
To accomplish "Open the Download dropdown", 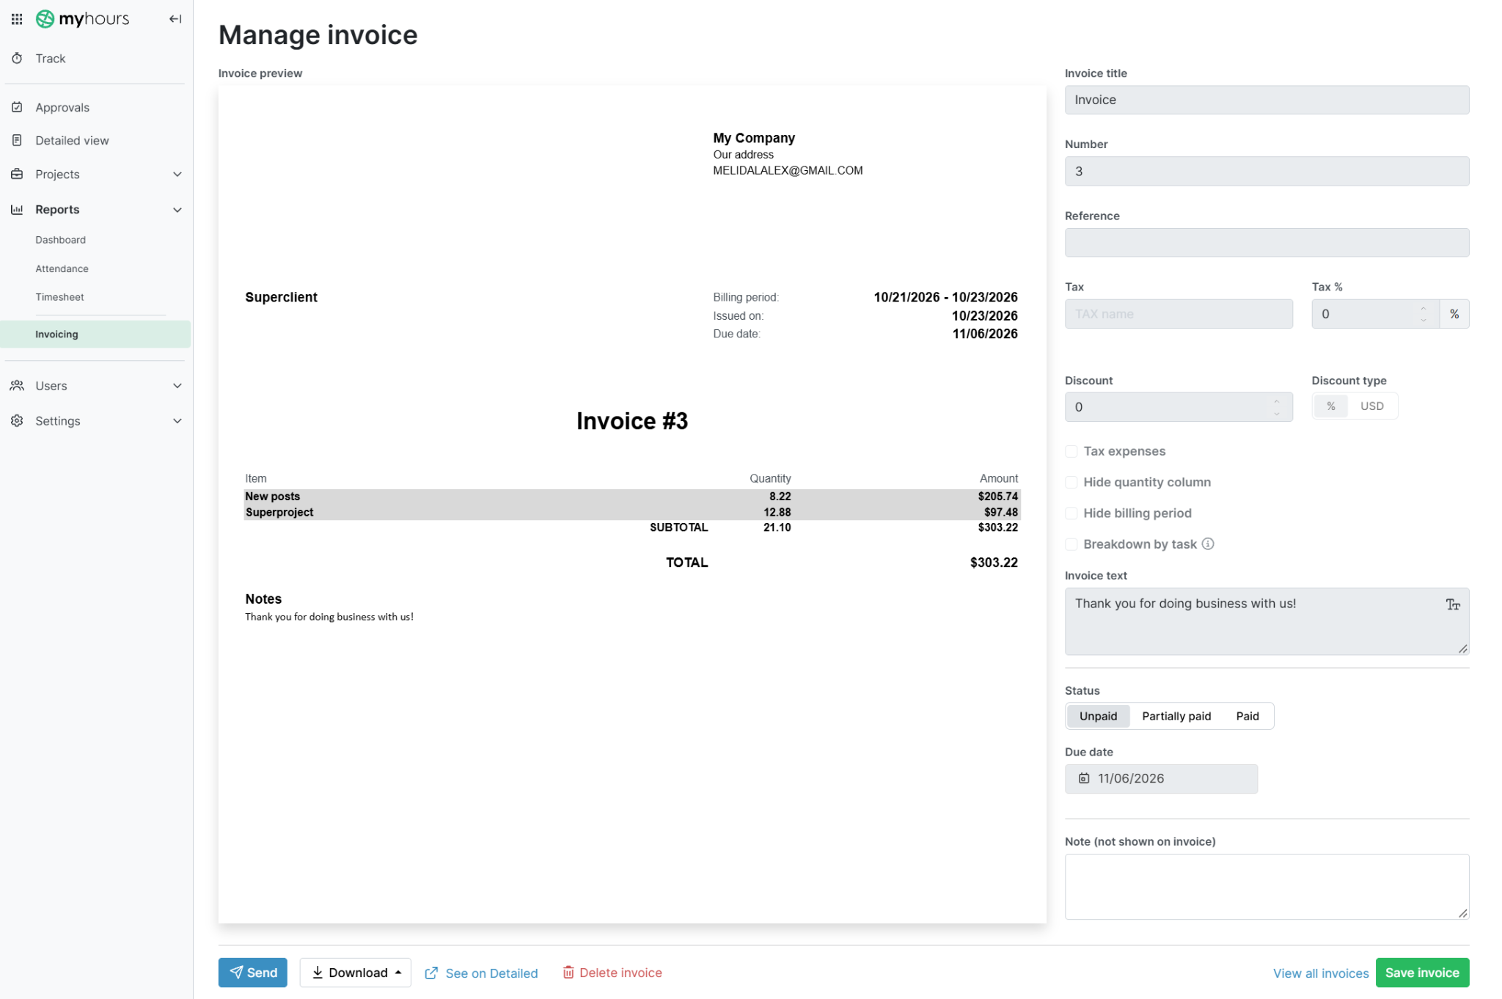I will point(356,973).
